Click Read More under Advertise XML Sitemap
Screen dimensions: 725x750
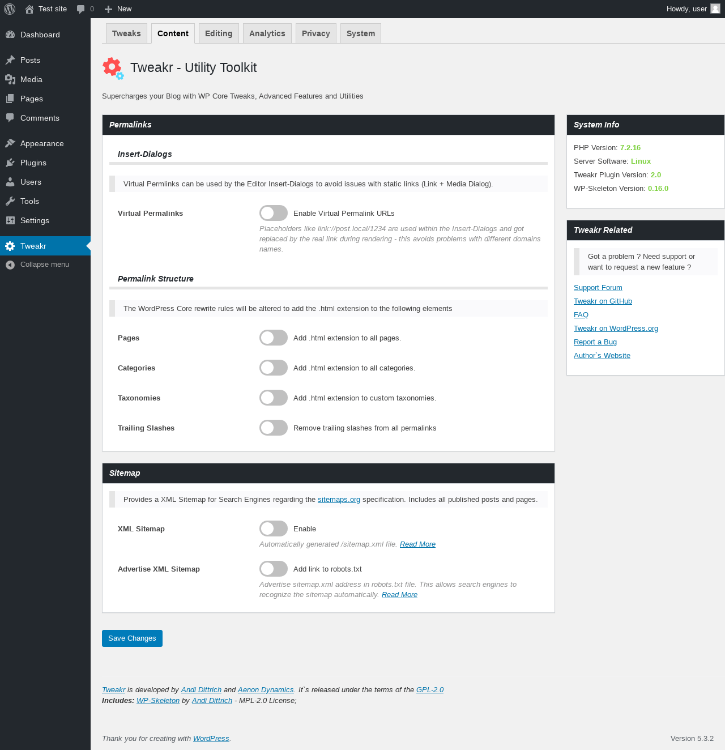point(399,595)
